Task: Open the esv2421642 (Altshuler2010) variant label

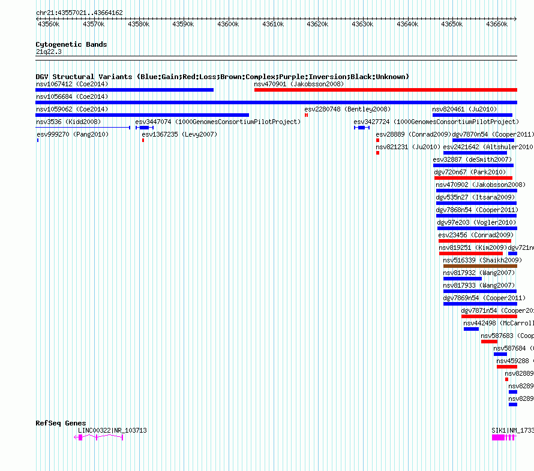Action: 488,147
